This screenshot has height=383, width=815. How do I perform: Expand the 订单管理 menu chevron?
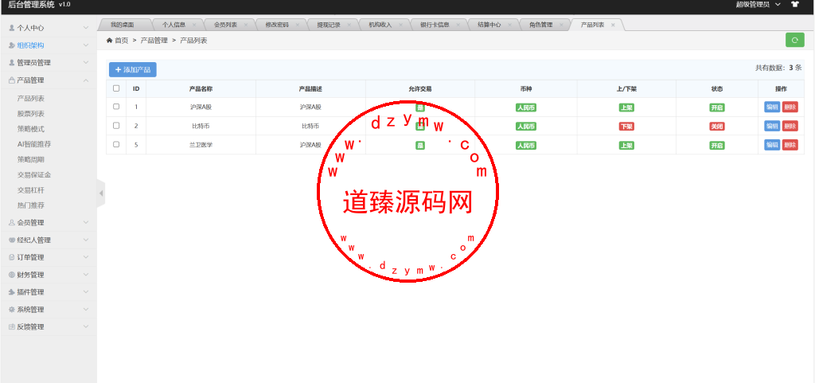point(86,257)
